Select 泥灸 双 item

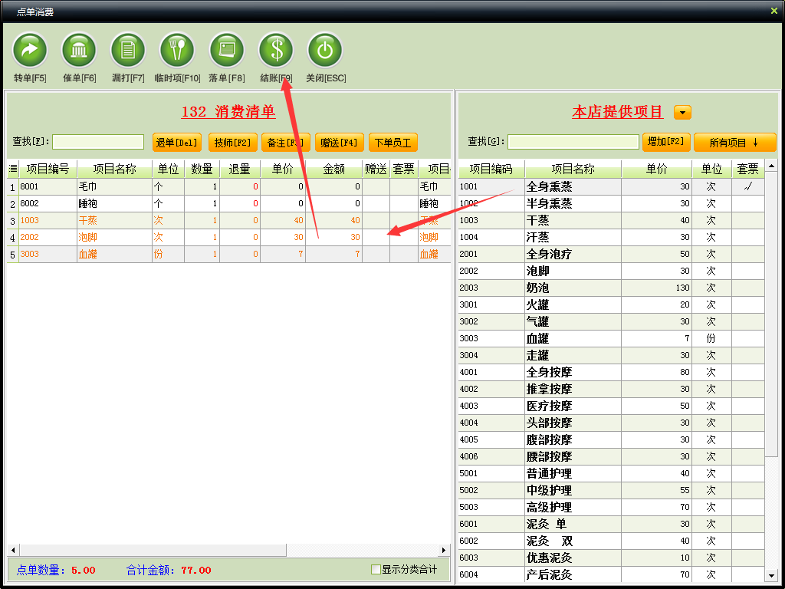point(611,541)
